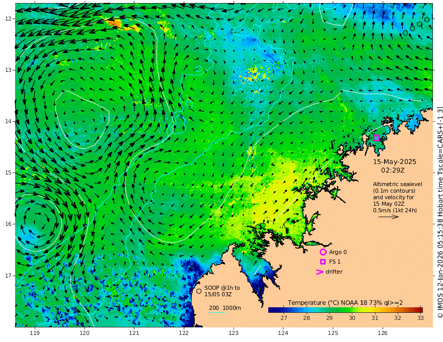Click the longitude axis label 120

[85, 333]
